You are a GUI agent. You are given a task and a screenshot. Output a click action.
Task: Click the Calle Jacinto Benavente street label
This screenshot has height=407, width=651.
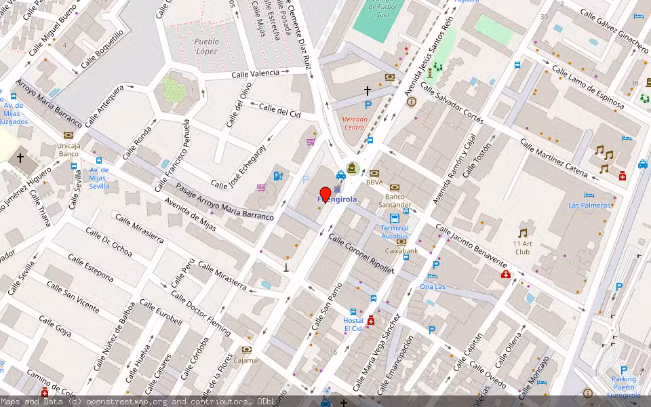(x=471, y=247)
